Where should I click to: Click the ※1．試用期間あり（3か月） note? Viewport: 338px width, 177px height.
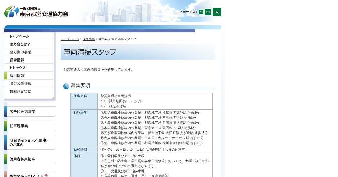click(123, 101)
